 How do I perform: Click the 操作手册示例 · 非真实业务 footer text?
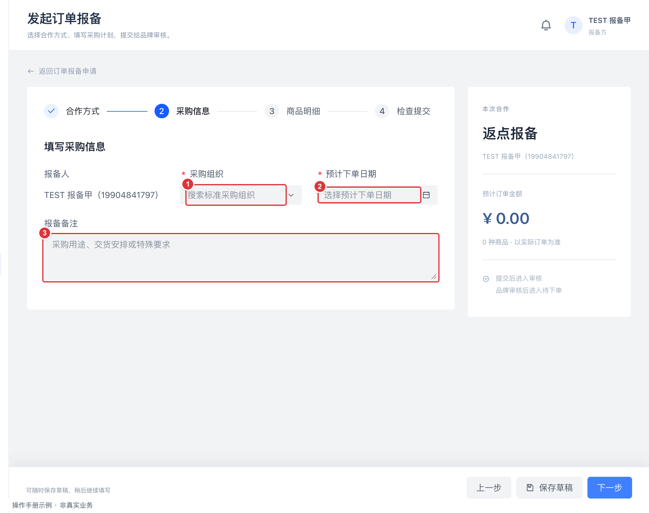(53, 505)
